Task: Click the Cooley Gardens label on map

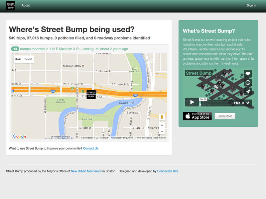Action: [61, 101]
